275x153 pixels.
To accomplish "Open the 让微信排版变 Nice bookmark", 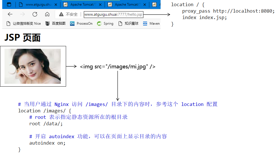I will 24,24.
